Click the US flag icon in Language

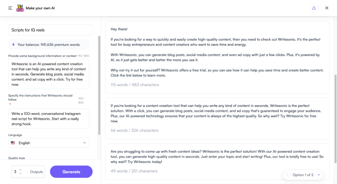[13, 143]
